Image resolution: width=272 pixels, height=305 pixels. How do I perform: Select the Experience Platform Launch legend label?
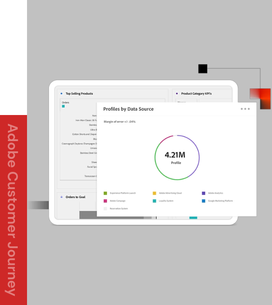point(123,193)
